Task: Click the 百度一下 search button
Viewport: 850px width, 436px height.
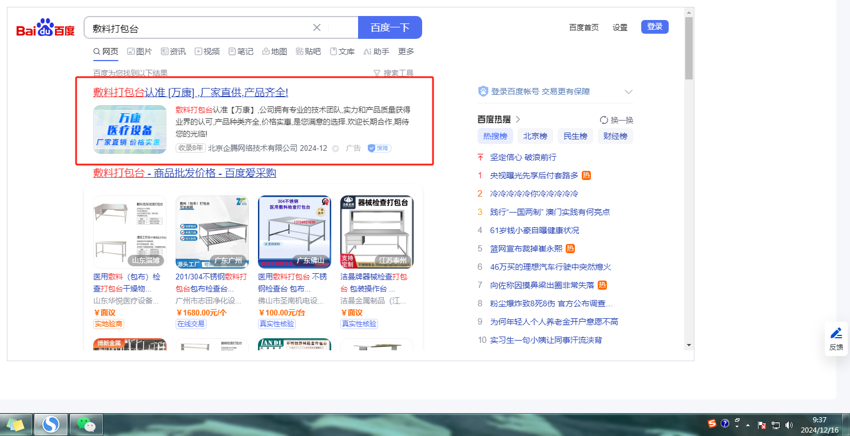Action: click(390, 27)
